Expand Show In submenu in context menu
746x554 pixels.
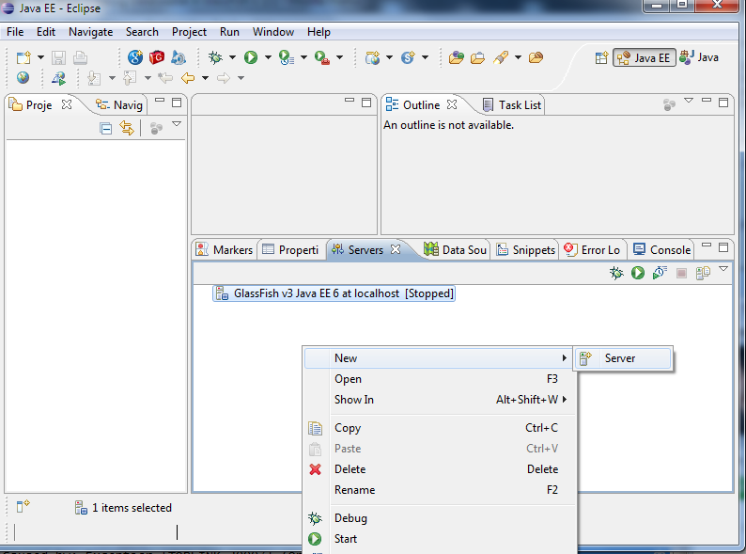pyautogui.click(x=438, y=400)
